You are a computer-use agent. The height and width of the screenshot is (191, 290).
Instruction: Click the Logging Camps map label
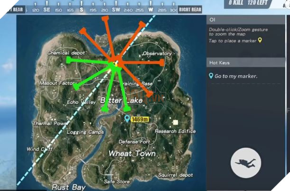point(85,132)
